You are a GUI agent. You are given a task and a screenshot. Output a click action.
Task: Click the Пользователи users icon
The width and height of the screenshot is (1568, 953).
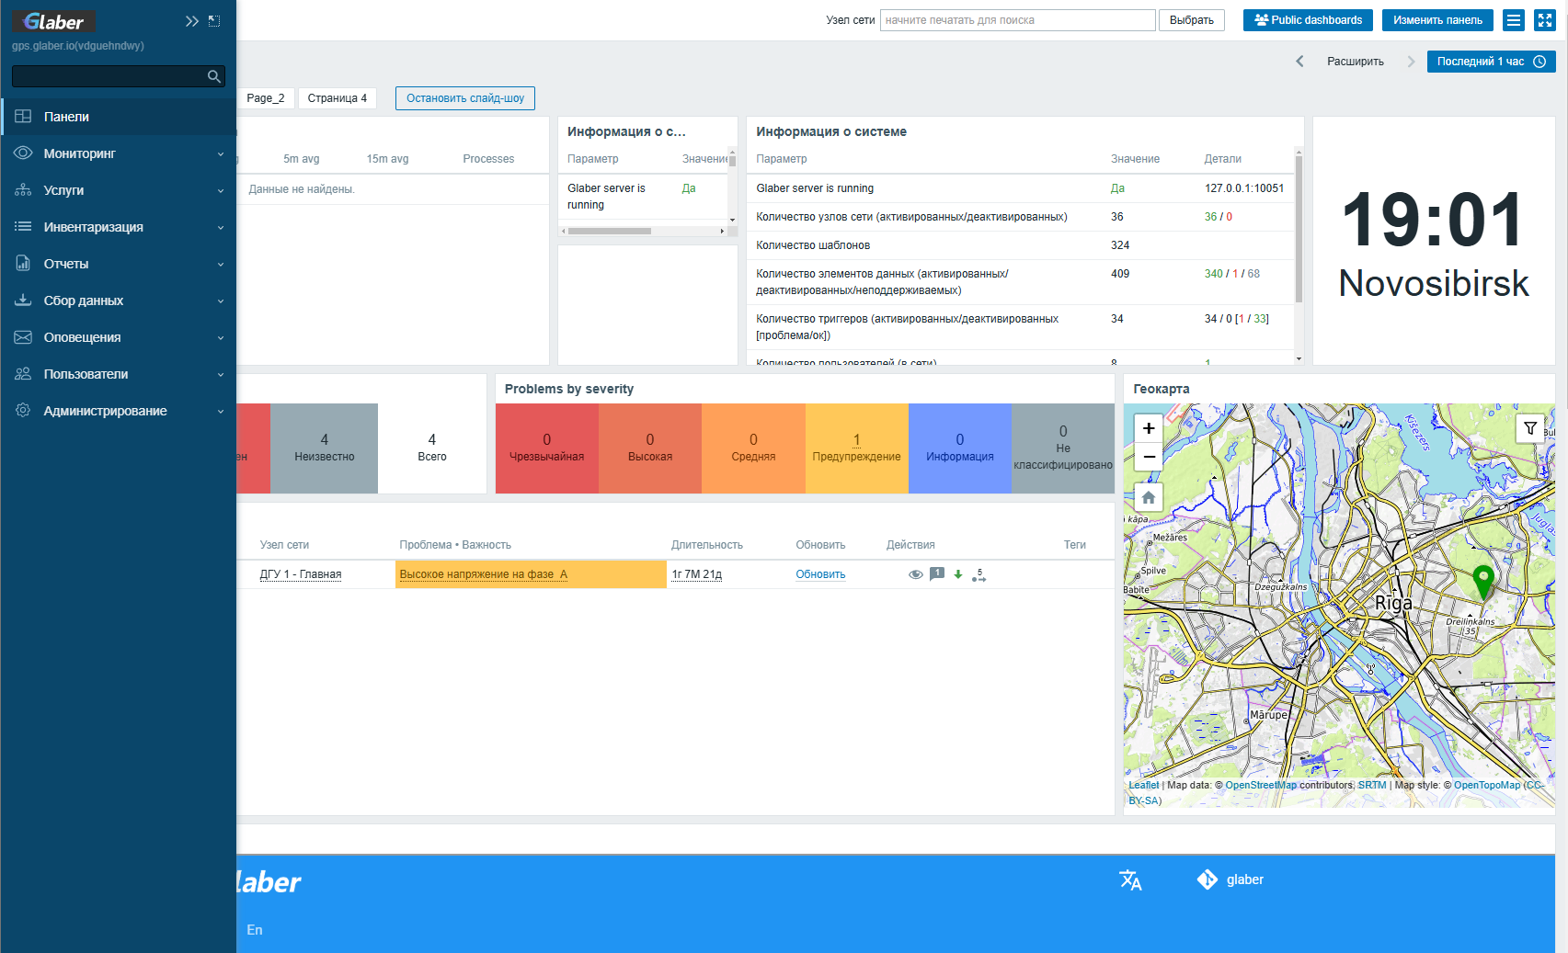(23, 374)
